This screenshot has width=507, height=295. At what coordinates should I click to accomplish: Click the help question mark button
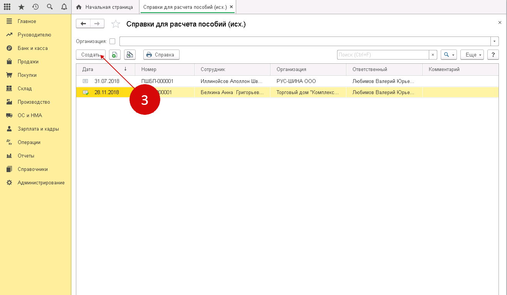pyautogui.click(x=493, y=55)
